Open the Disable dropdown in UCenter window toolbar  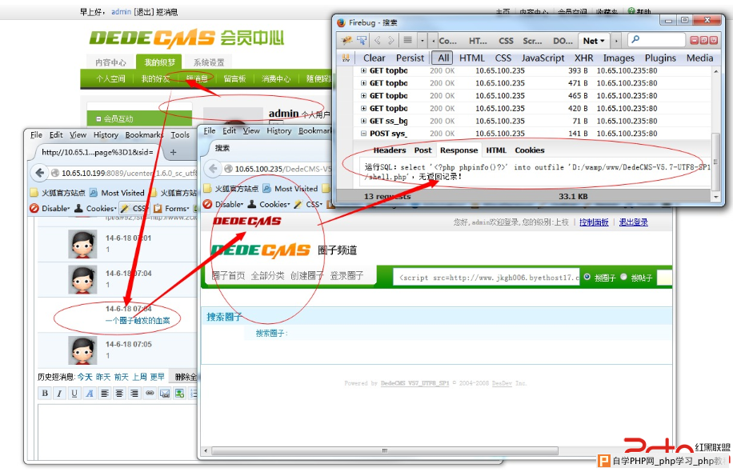coord(50,209)
